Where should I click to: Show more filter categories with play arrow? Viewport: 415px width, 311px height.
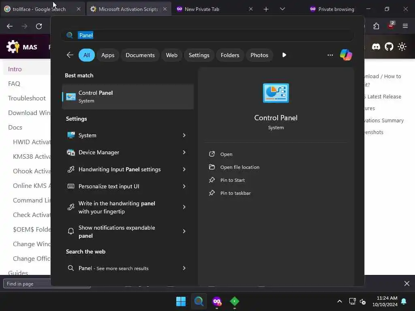tap(284, 55)
